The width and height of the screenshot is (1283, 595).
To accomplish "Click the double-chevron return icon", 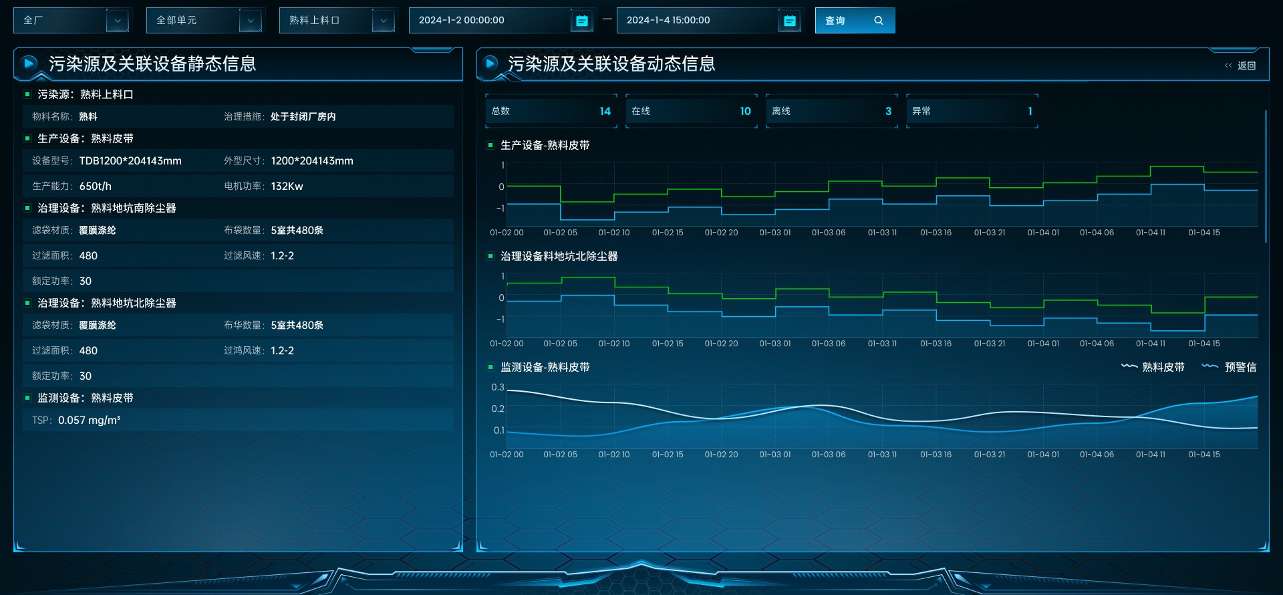I will pos(1228,66).
